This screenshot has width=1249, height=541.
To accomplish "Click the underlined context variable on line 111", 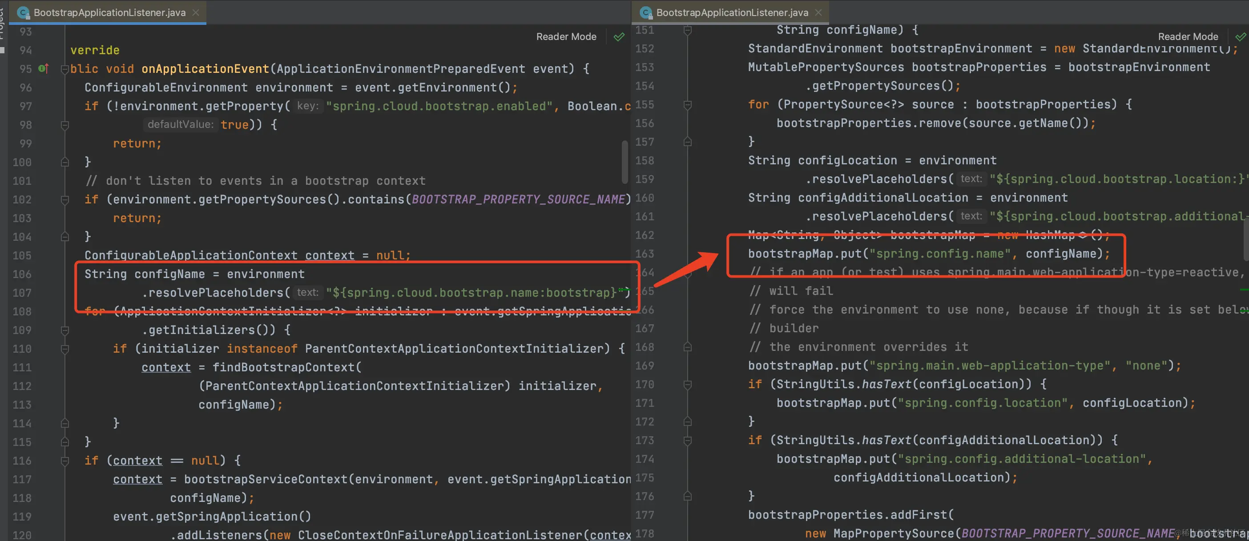I will 166,368.
